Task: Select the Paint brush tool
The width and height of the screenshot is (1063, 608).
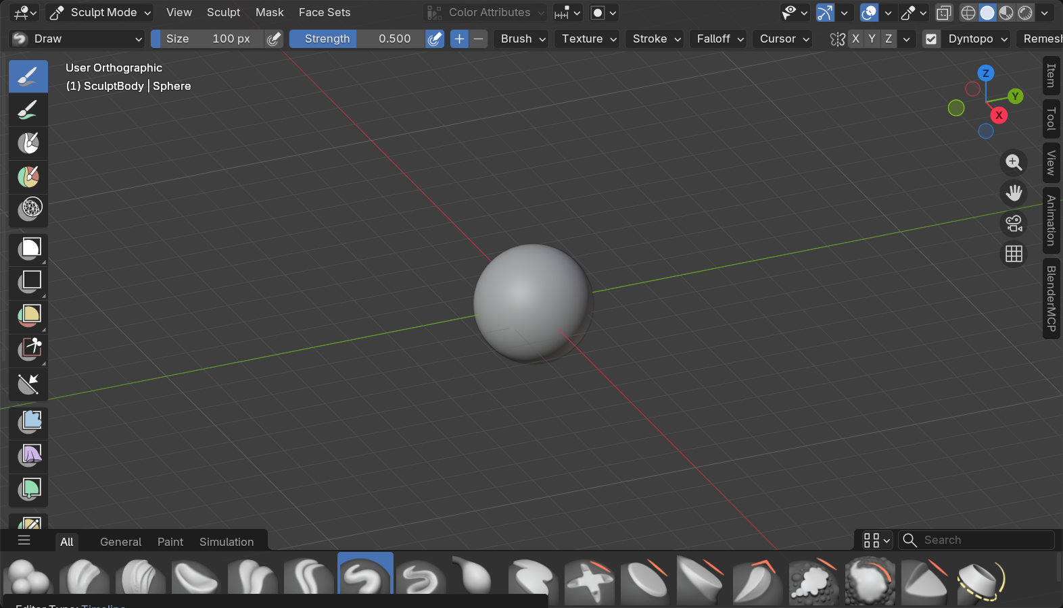Action: [x=28, y=109]
